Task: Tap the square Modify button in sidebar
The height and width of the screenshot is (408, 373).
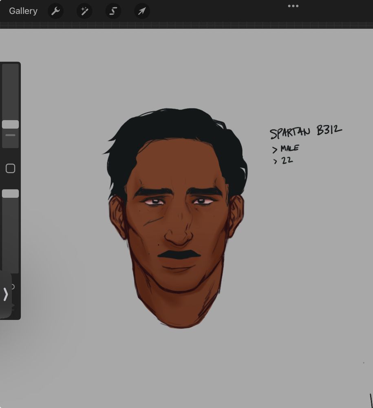Action: (x=11, y=169)
